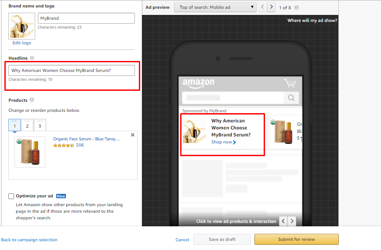
Task: Click the brand name input field
Action: coord(86,18)
